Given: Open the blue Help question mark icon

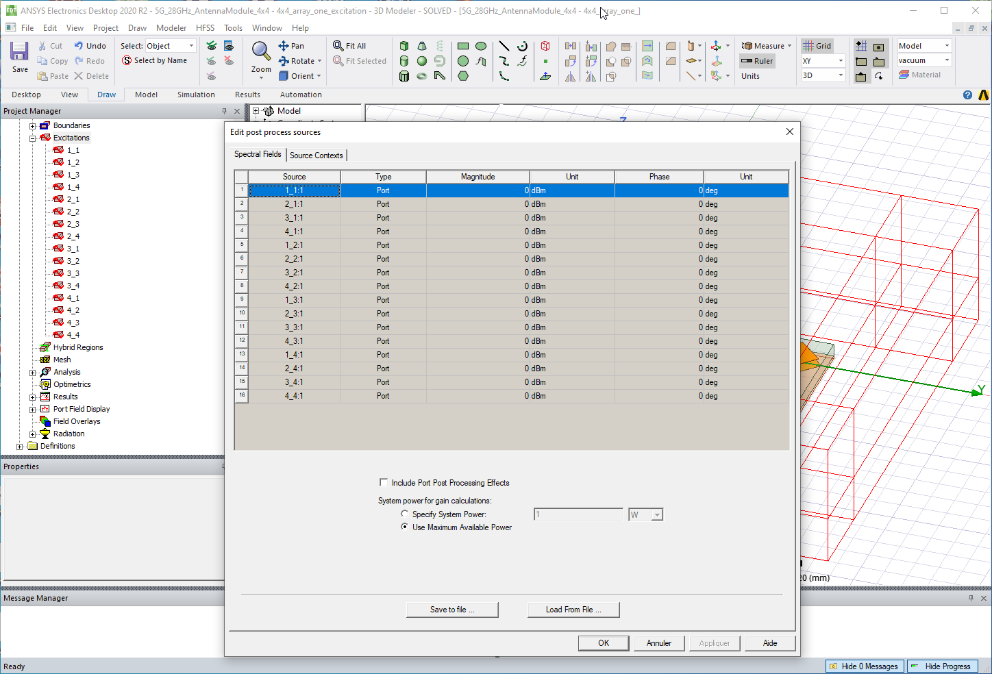Looking at the screenshot, I should 967,95.
